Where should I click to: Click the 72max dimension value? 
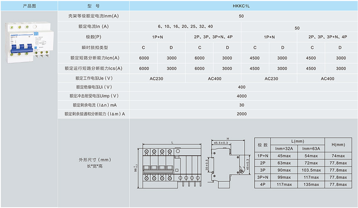click(x=311, y=163)
